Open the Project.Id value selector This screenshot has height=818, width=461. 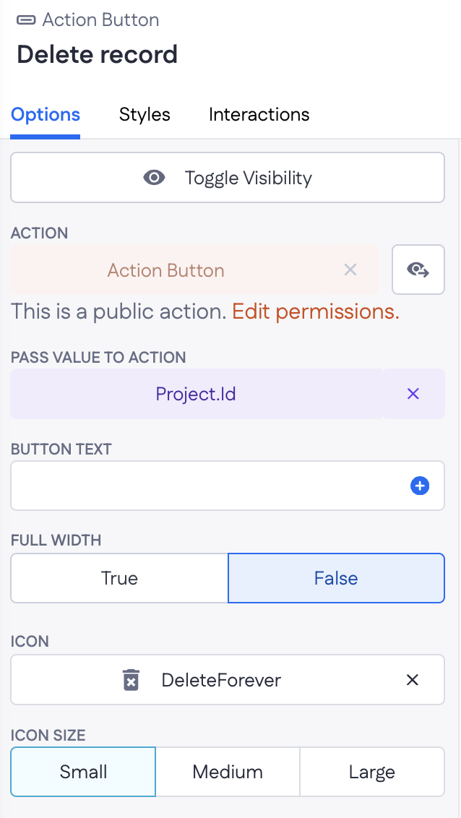click(x=196, y=394)
